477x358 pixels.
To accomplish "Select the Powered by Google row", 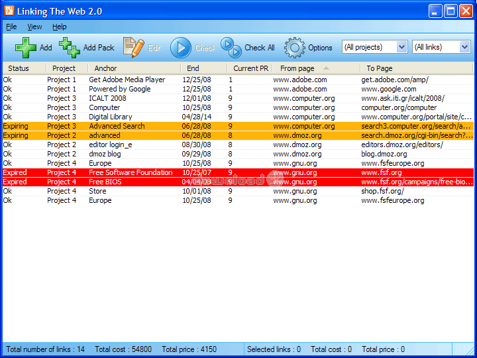I will 238,89.
